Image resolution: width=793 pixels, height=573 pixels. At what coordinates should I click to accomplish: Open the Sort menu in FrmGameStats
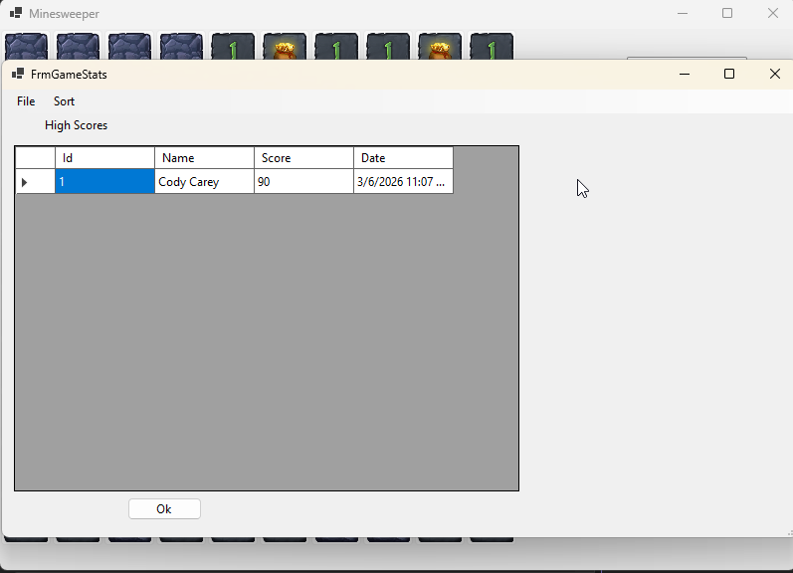pos(65,101)
